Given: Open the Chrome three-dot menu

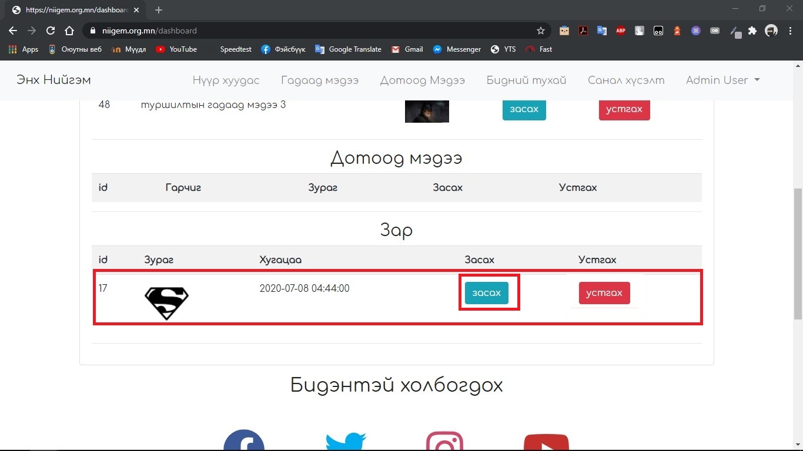Looking at the screenshot, I should (x=791, y=31).
